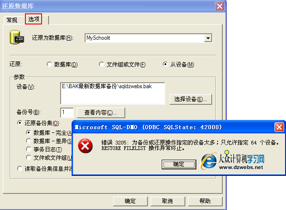Screen dimensions: 286x210
Task: Click the 备份号 input field
Action: click(67, 112)
